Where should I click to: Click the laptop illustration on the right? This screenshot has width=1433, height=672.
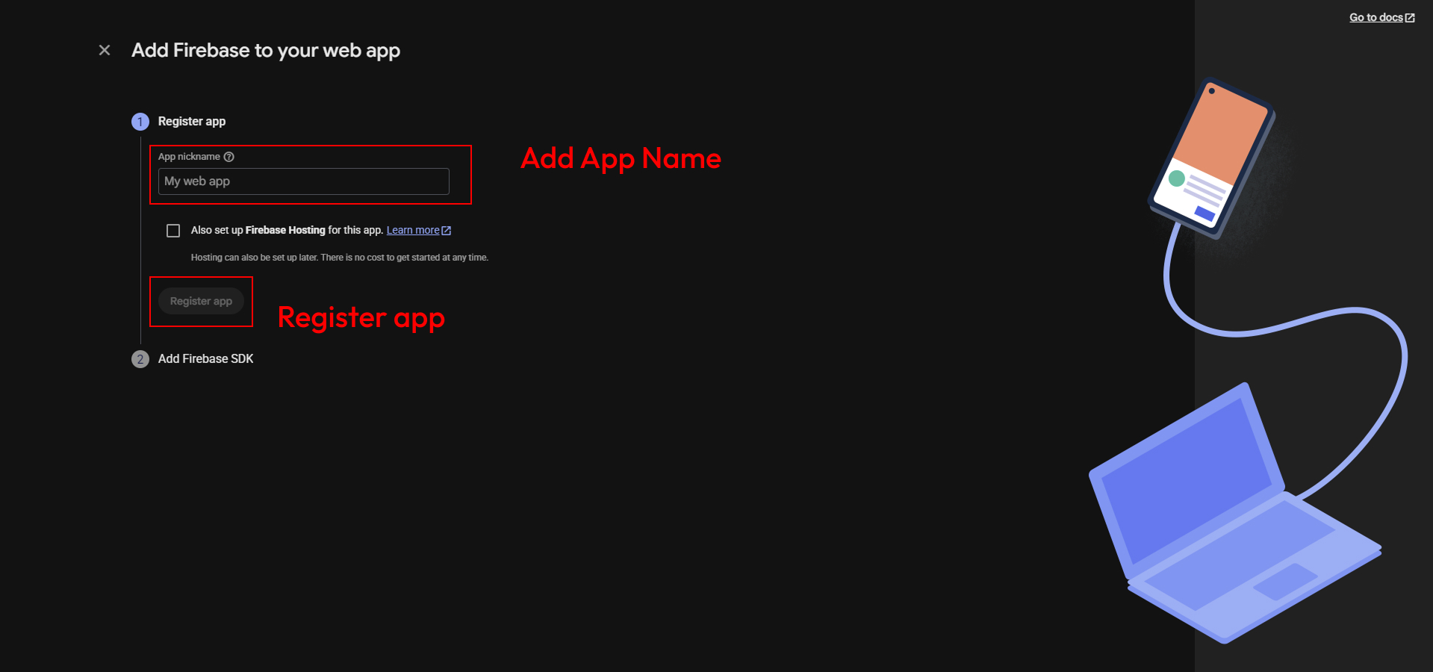pos(1232,515)
